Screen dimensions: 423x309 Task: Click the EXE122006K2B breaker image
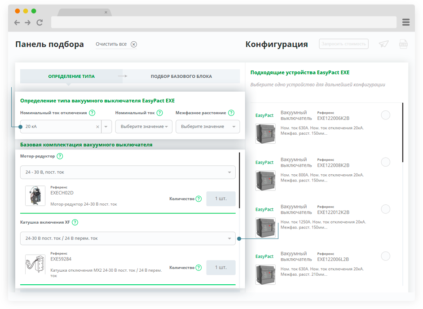pos(265,133)
